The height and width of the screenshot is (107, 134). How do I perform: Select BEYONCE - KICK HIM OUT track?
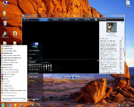[x=111, y=41]
